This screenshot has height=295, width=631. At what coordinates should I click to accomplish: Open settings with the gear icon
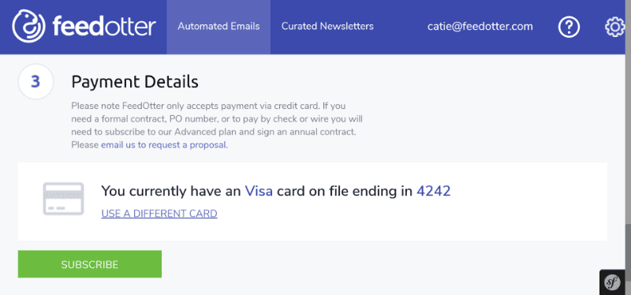point(617,27)
